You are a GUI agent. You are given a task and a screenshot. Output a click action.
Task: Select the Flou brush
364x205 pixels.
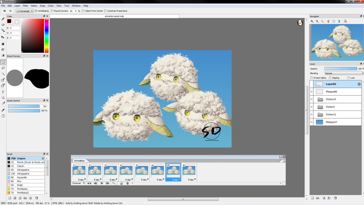26,181
